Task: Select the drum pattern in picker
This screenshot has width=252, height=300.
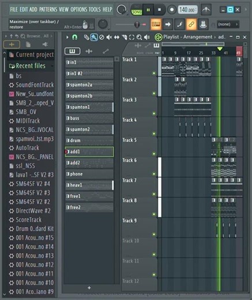Action: (x=89, y=140)
